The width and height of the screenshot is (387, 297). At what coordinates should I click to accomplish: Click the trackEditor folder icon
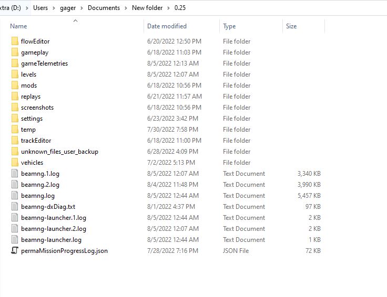click(15, 141)
